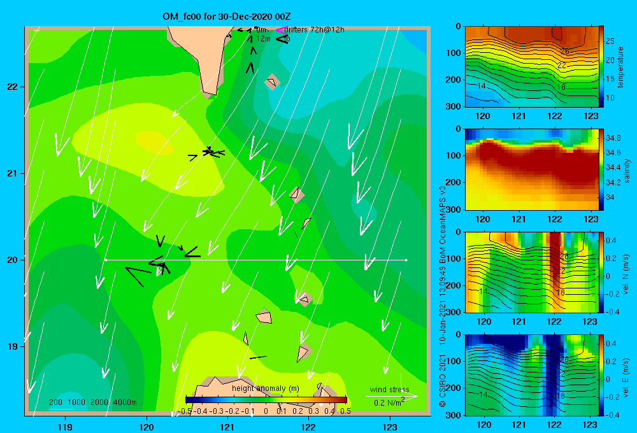This screenshot has width=637, height=433.
Task: Click the magenta drifter arrow in the legend
Action: [x=280, y=30]
